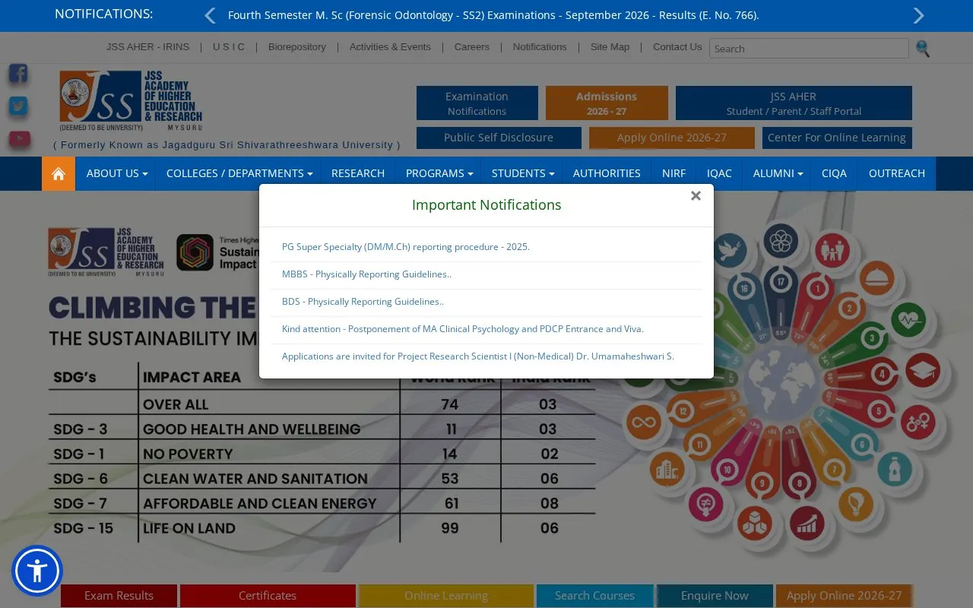This screenshot has height=608, width=973.
Task: Click Apply Online 2026-27 header button
Action: (672, 138)
